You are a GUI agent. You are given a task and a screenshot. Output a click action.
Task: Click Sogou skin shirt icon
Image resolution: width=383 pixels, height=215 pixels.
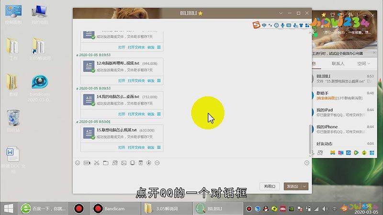pyautogui.click(x=301, y=25)
